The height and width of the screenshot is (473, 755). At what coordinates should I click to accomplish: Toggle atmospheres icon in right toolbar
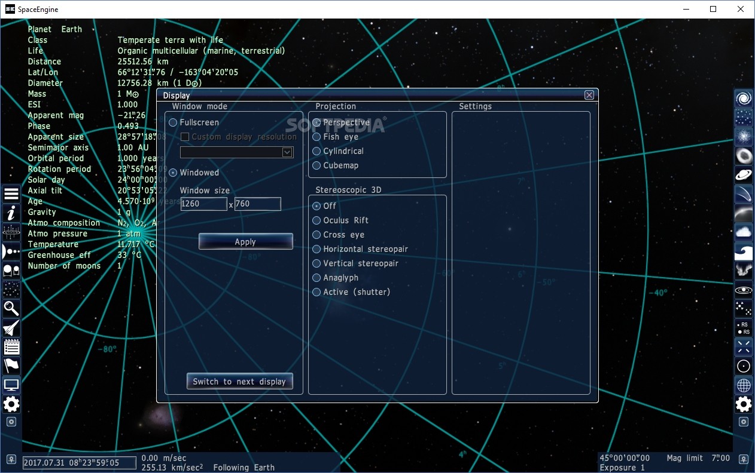click(744, 213)
